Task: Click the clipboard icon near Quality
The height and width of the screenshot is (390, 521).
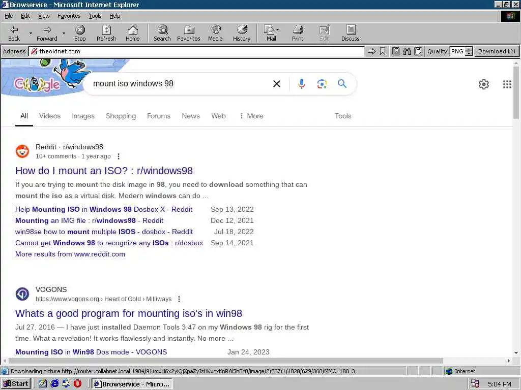Action: click(x=418, y=51)
